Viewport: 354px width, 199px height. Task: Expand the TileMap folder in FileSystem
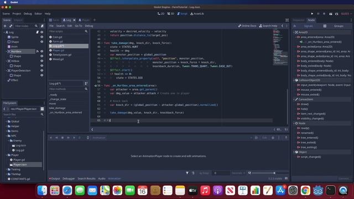coord(6,174)
